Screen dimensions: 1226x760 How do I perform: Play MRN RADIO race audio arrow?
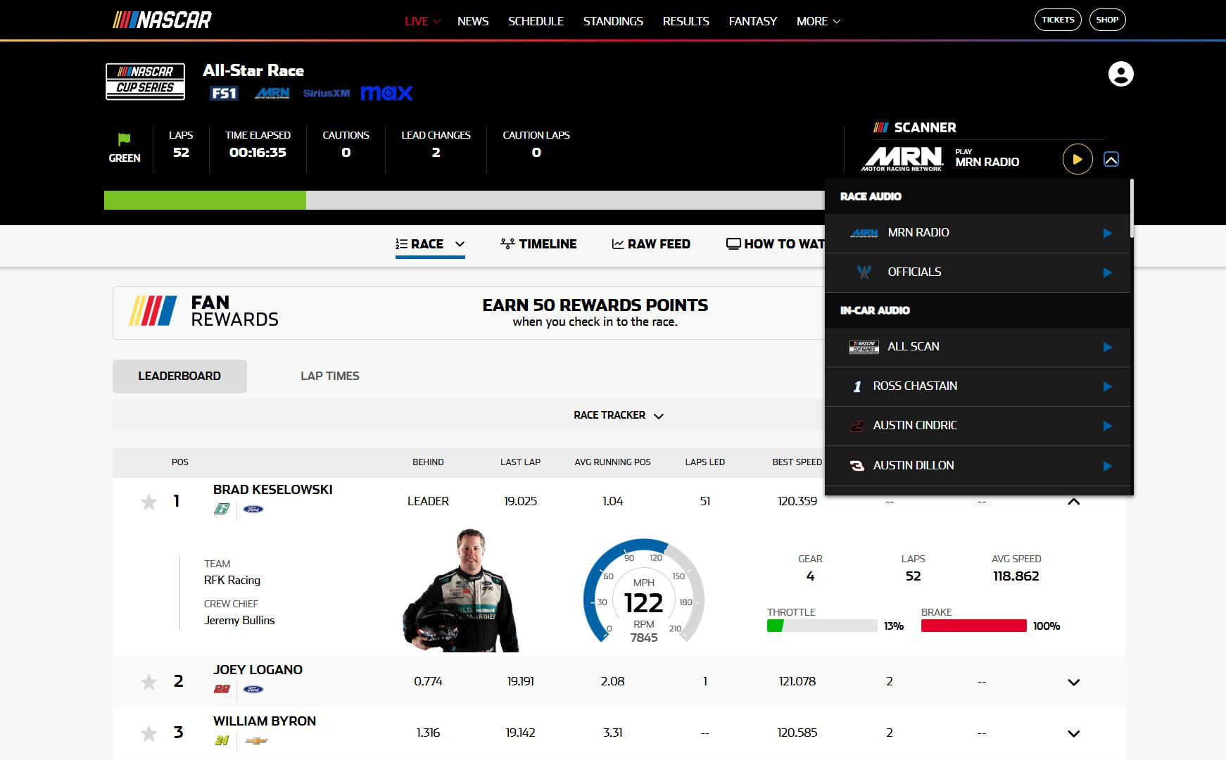tap(1107, 233)
